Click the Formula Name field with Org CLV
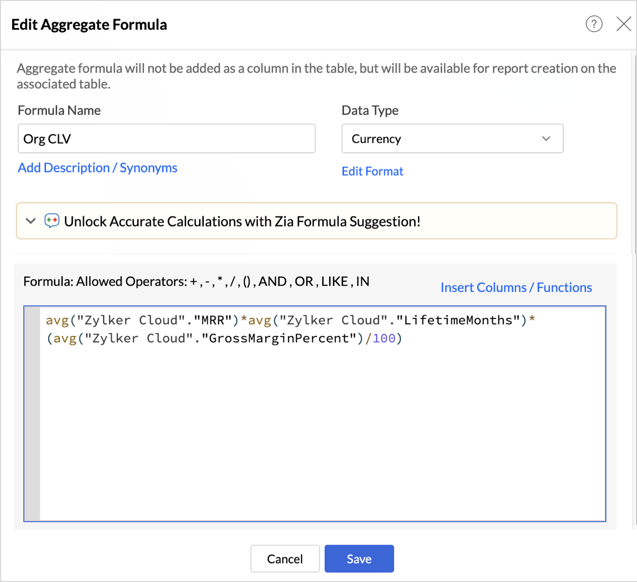 pos(166,139)
